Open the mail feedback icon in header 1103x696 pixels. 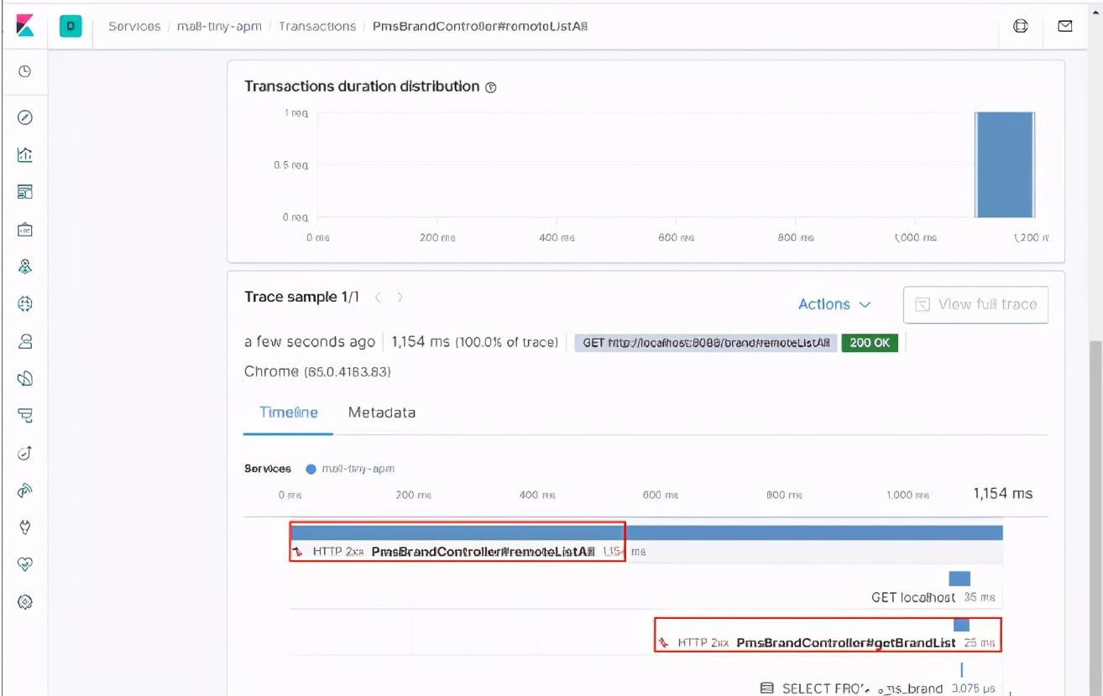[x=1064, y=26]
